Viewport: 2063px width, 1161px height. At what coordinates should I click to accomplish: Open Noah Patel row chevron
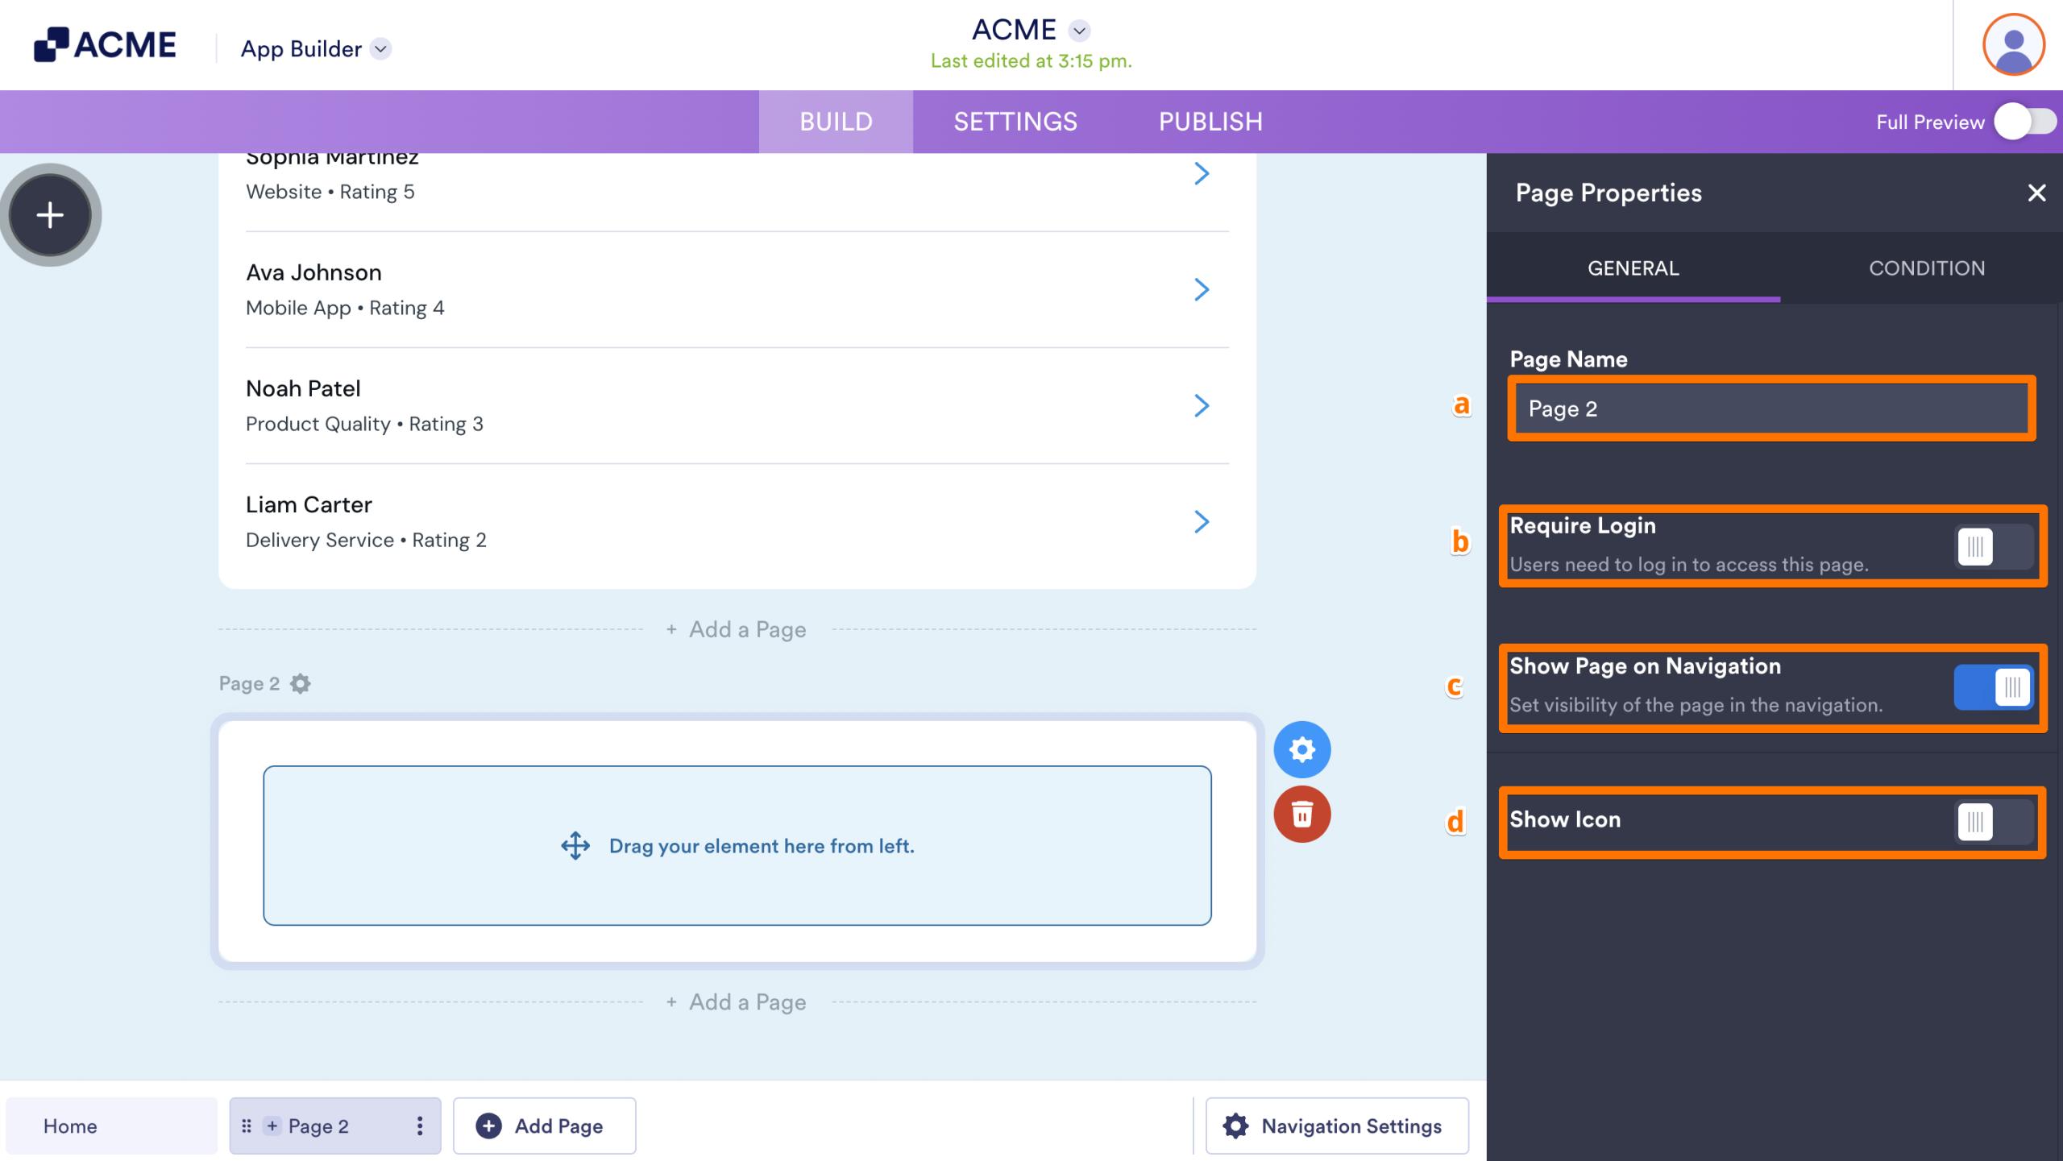(1202, 406)
